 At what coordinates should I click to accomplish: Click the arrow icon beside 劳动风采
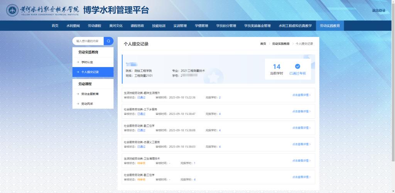click(78, 104)
